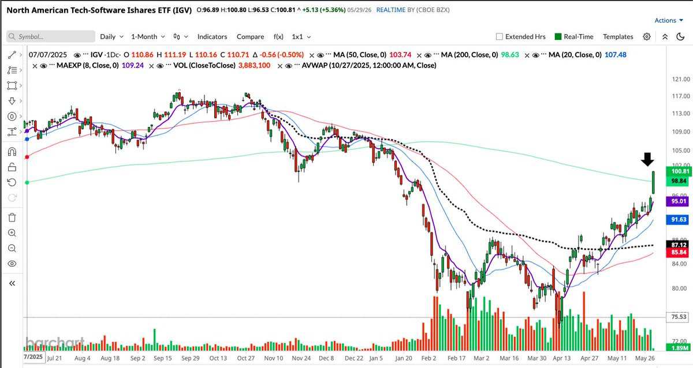693x368 pixels.
Task: Select the Fibonacci/levels drawing tool
Action: pos(11,70)
